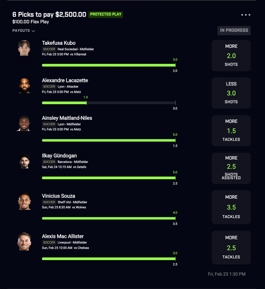Click the PROTECTED PLAY badge

click(106, 14)
